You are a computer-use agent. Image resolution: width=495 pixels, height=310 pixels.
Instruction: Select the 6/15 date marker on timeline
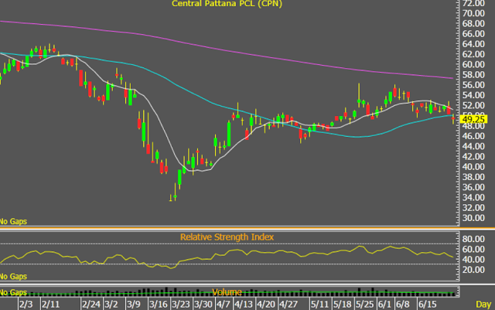coord(427,305)
